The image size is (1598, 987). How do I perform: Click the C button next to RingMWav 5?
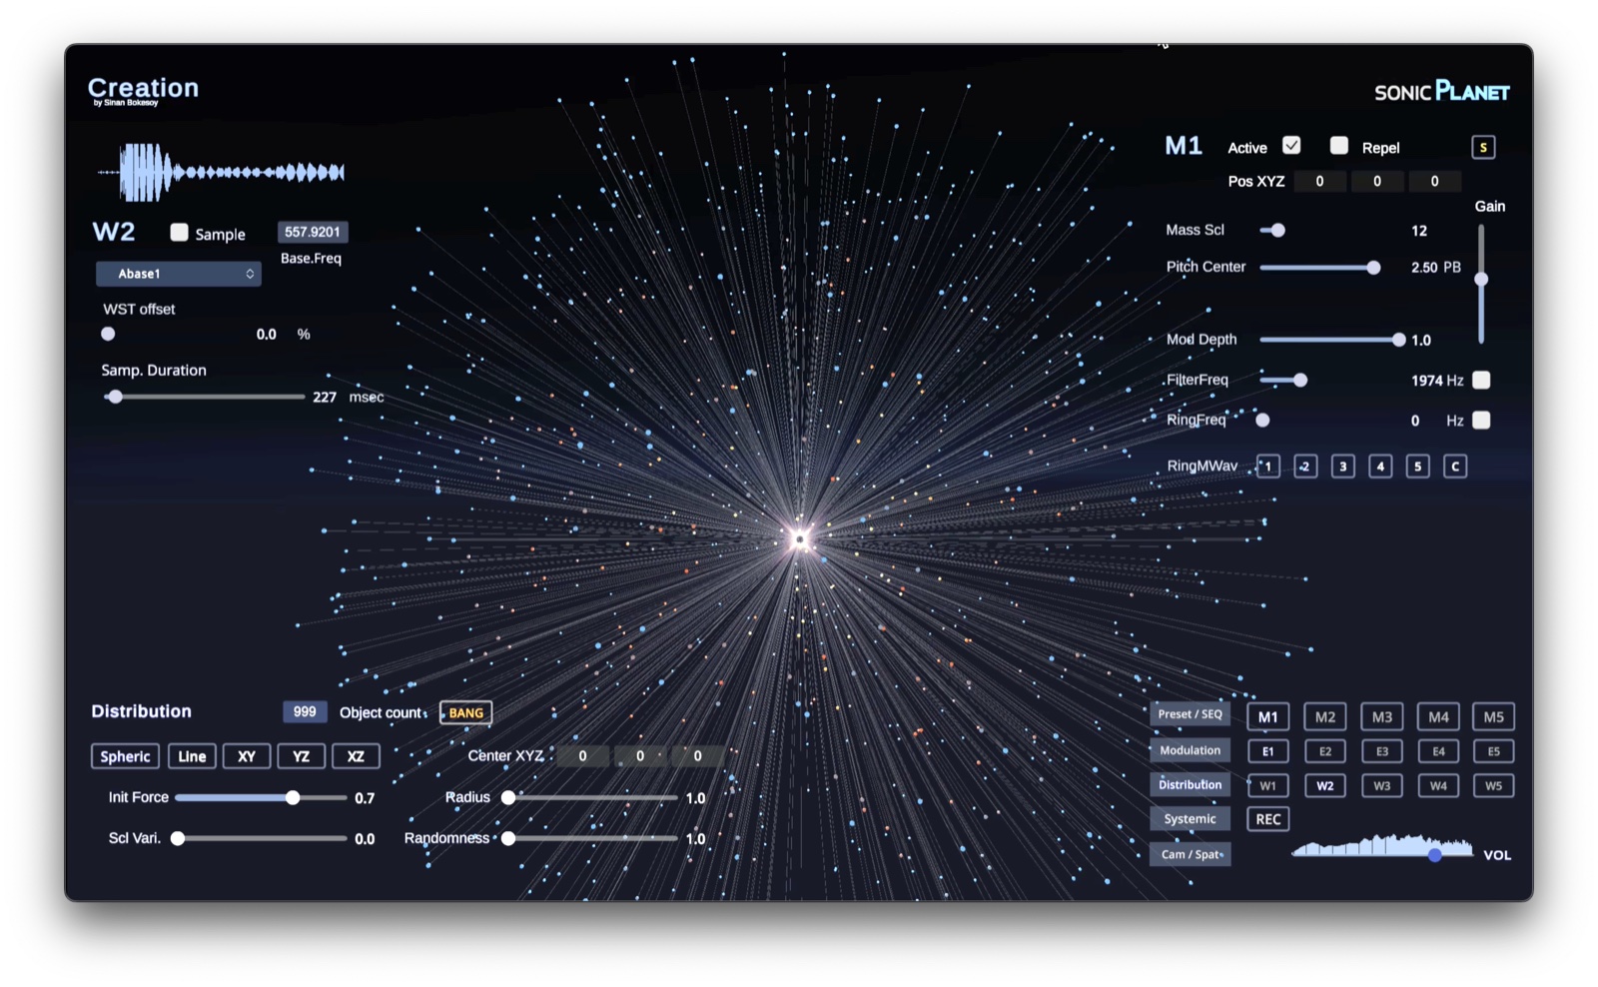1455,466
